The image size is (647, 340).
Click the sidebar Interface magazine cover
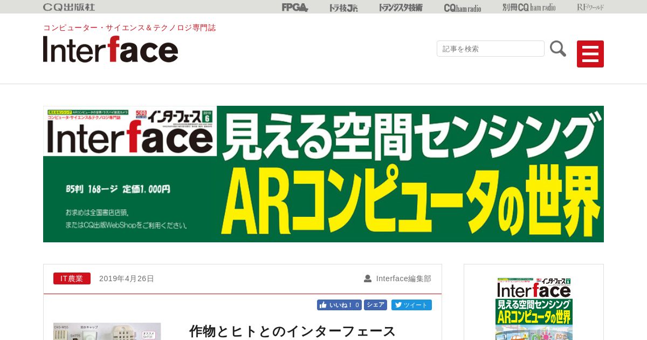[x=534, y=309]
